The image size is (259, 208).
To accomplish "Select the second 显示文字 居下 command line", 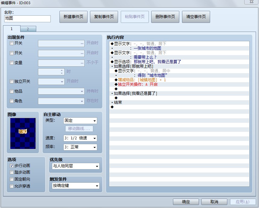I will click(179, 53).
